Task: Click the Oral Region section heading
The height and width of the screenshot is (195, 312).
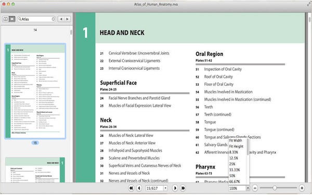Action: click(x=210, y=54)
